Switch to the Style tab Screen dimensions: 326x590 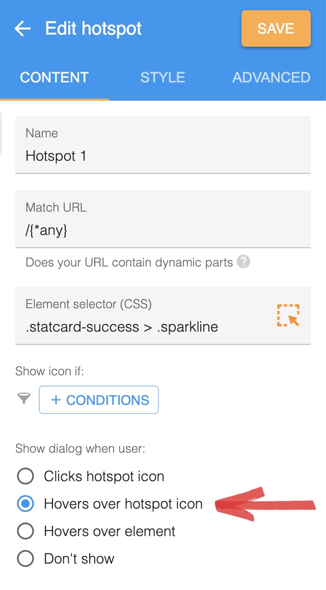(x=163, y=77)
